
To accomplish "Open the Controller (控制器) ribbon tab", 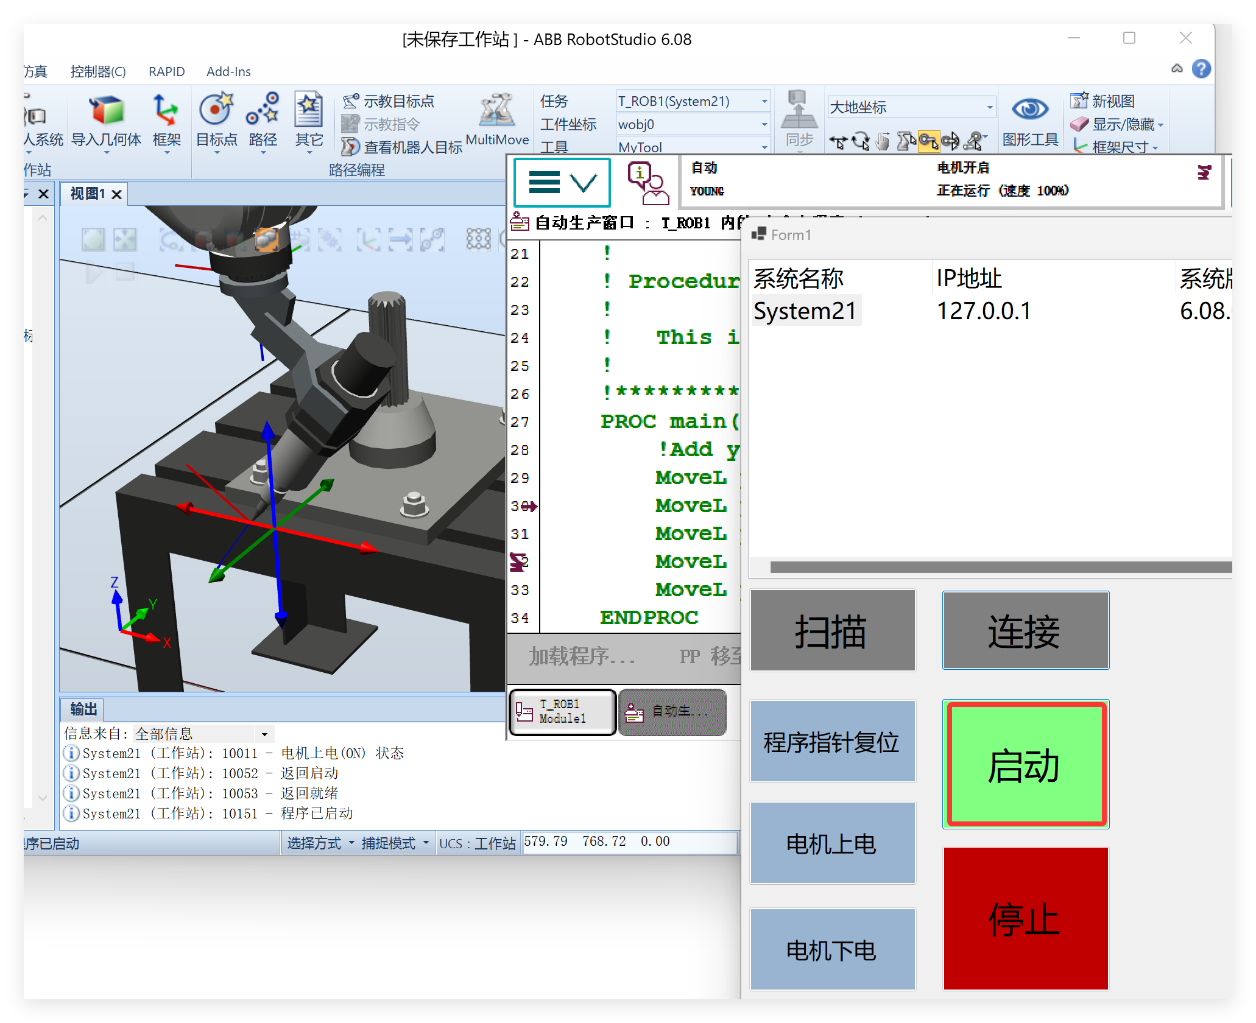I will (98, 71).
